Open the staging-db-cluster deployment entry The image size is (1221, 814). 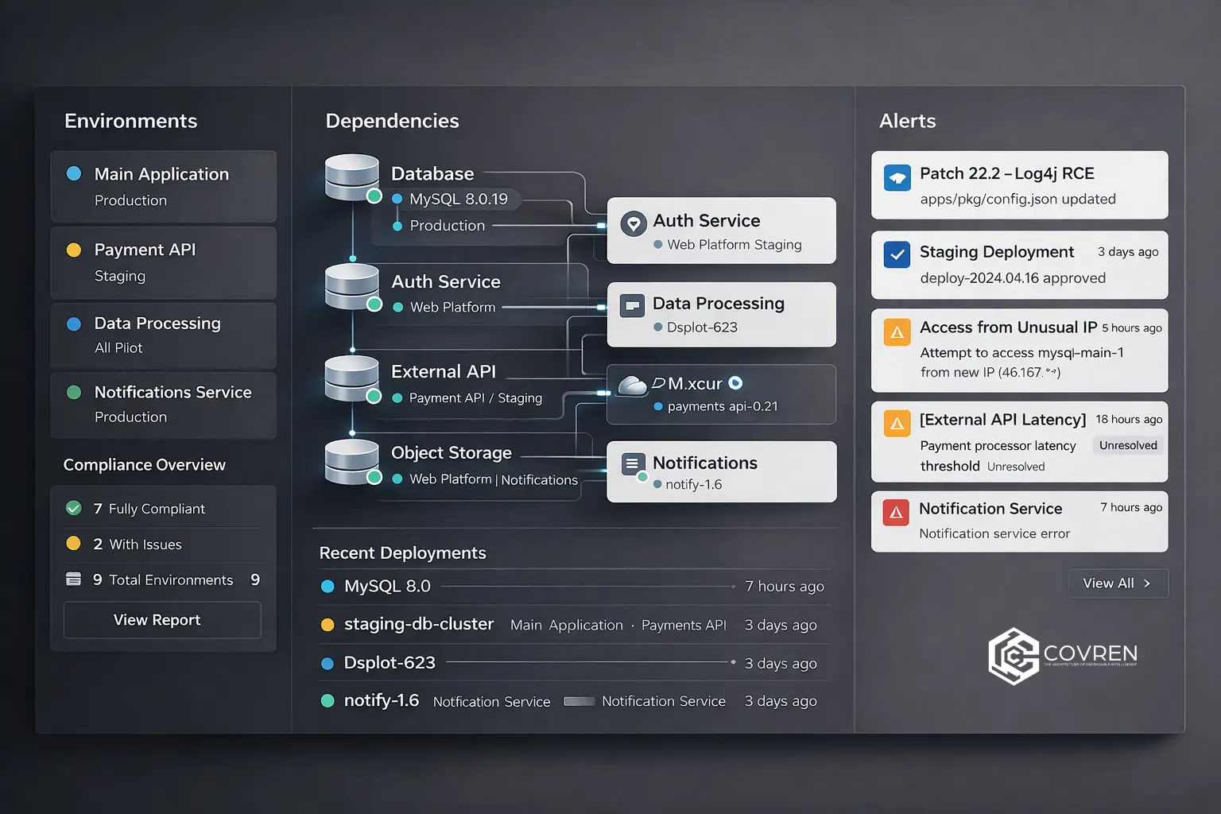point(418,625)
